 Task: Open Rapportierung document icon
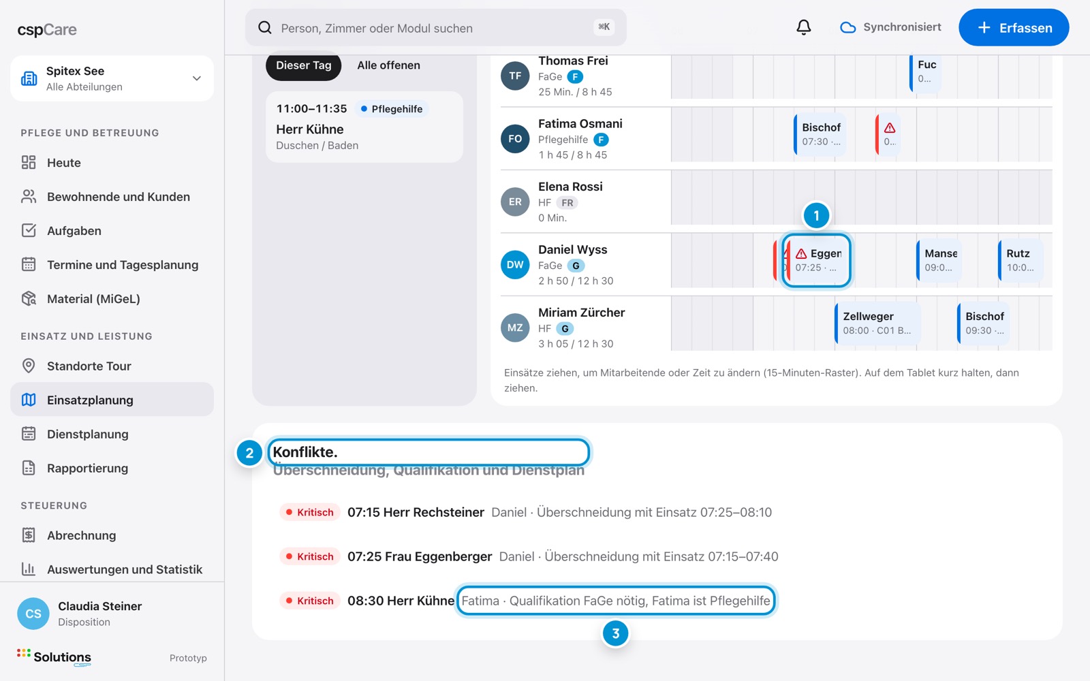[29, 468]
